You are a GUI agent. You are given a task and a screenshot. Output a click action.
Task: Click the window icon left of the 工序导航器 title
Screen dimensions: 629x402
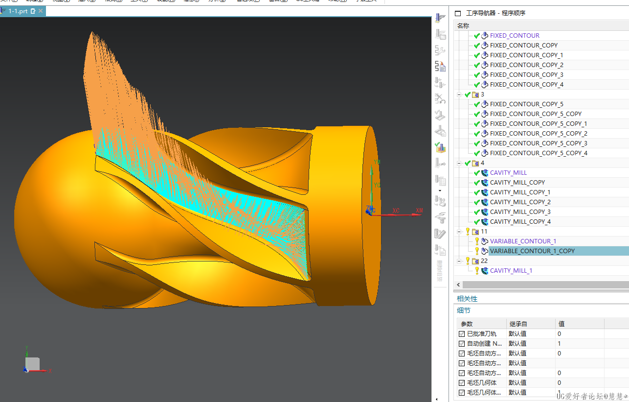click(458, 13)
